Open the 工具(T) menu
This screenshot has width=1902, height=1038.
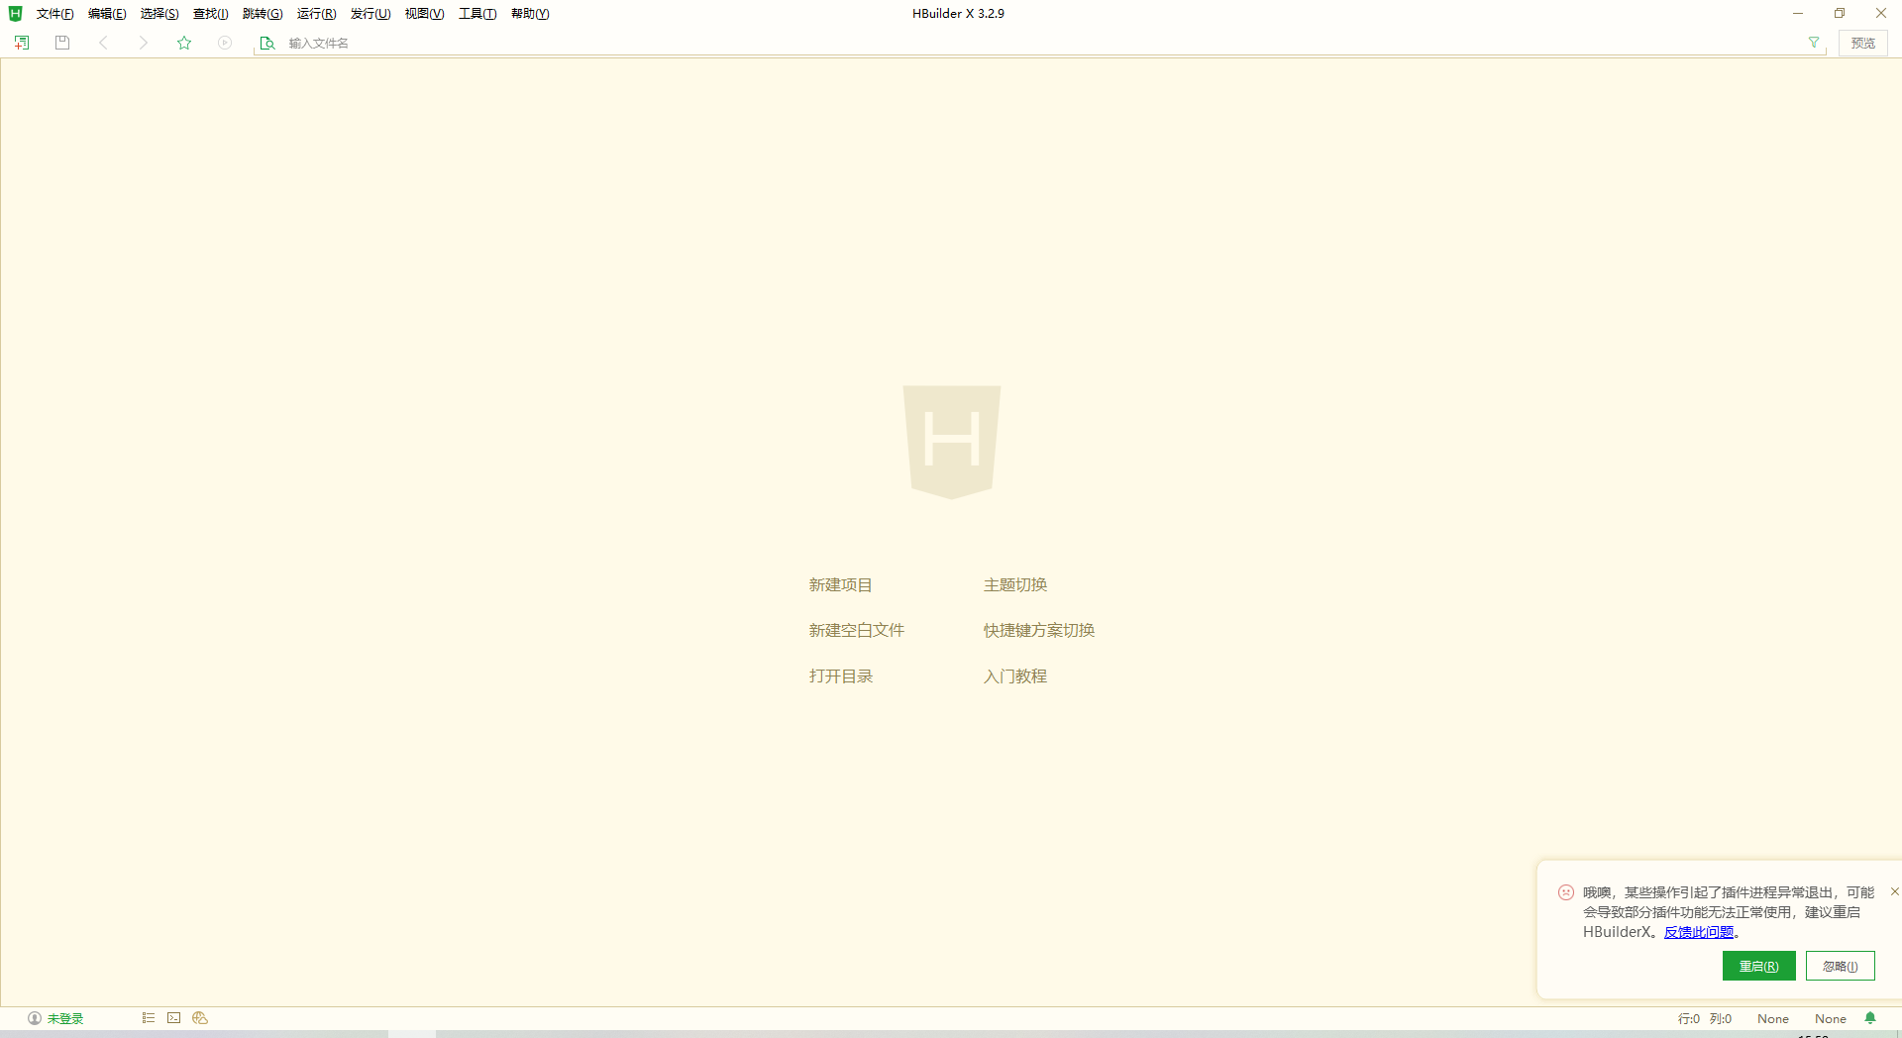(x=476, y=14)
